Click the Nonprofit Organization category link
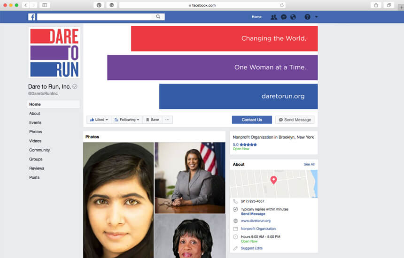 (258, 228)
